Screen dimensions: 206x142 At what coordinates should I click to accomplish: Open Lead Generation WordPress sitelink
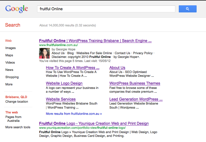coord(136,99)
